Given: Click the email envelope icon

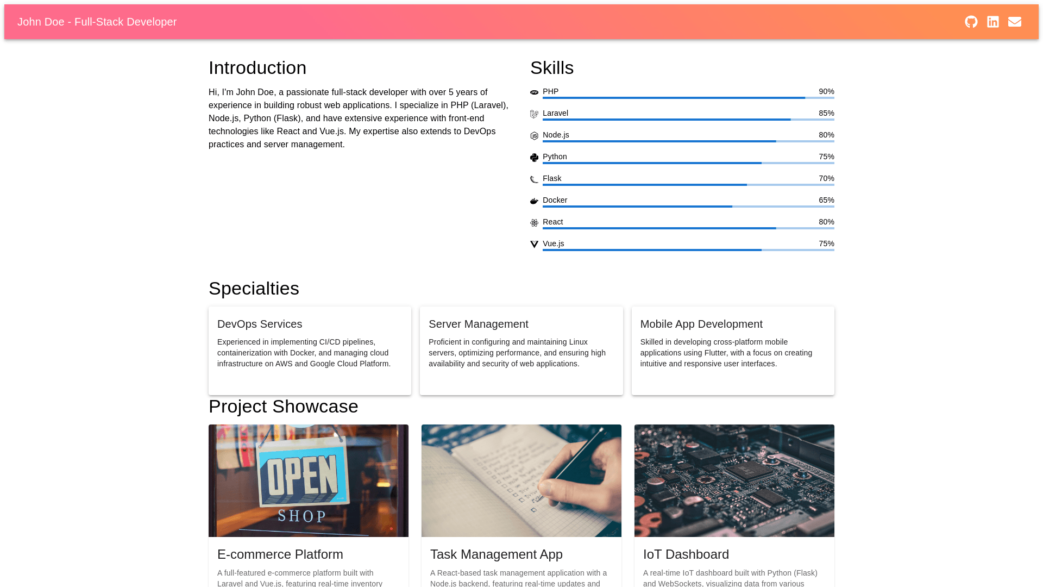Looking at the screenshot, I should (x=1015, y=22).
